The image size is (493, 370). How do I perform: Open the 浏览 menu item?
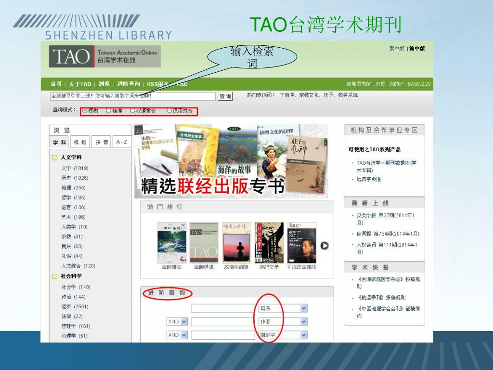point(104,84)
